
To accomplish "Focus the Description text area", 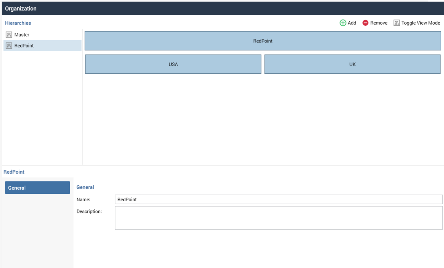I will [x=279, y=218].
